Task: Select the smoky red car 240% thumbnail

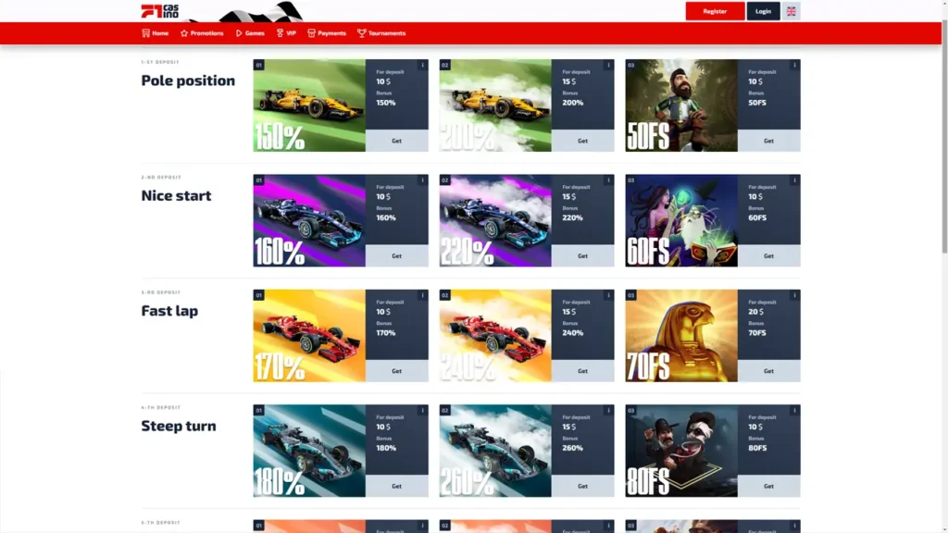Action: coord(495,335)
